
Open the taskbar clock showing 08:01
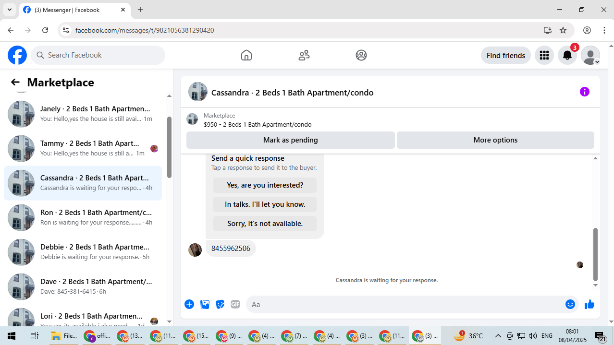(x=573, y=336)
